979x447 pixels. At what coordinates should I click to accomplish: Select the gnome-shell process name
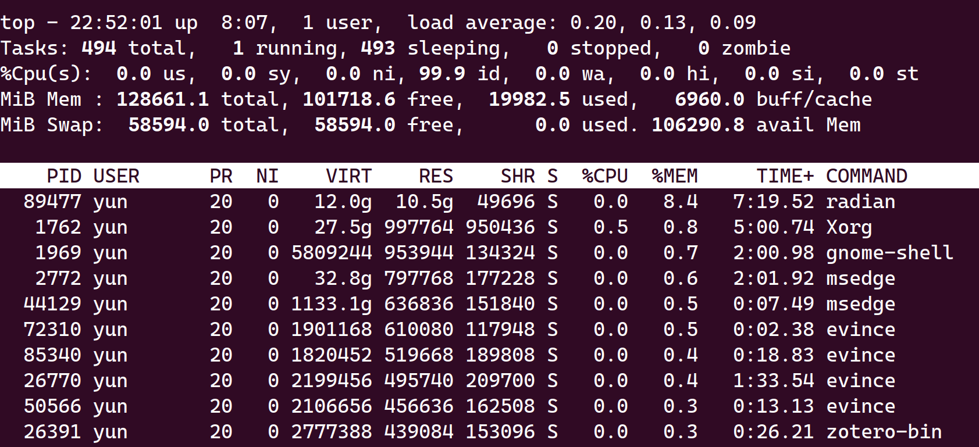(890, 253)
